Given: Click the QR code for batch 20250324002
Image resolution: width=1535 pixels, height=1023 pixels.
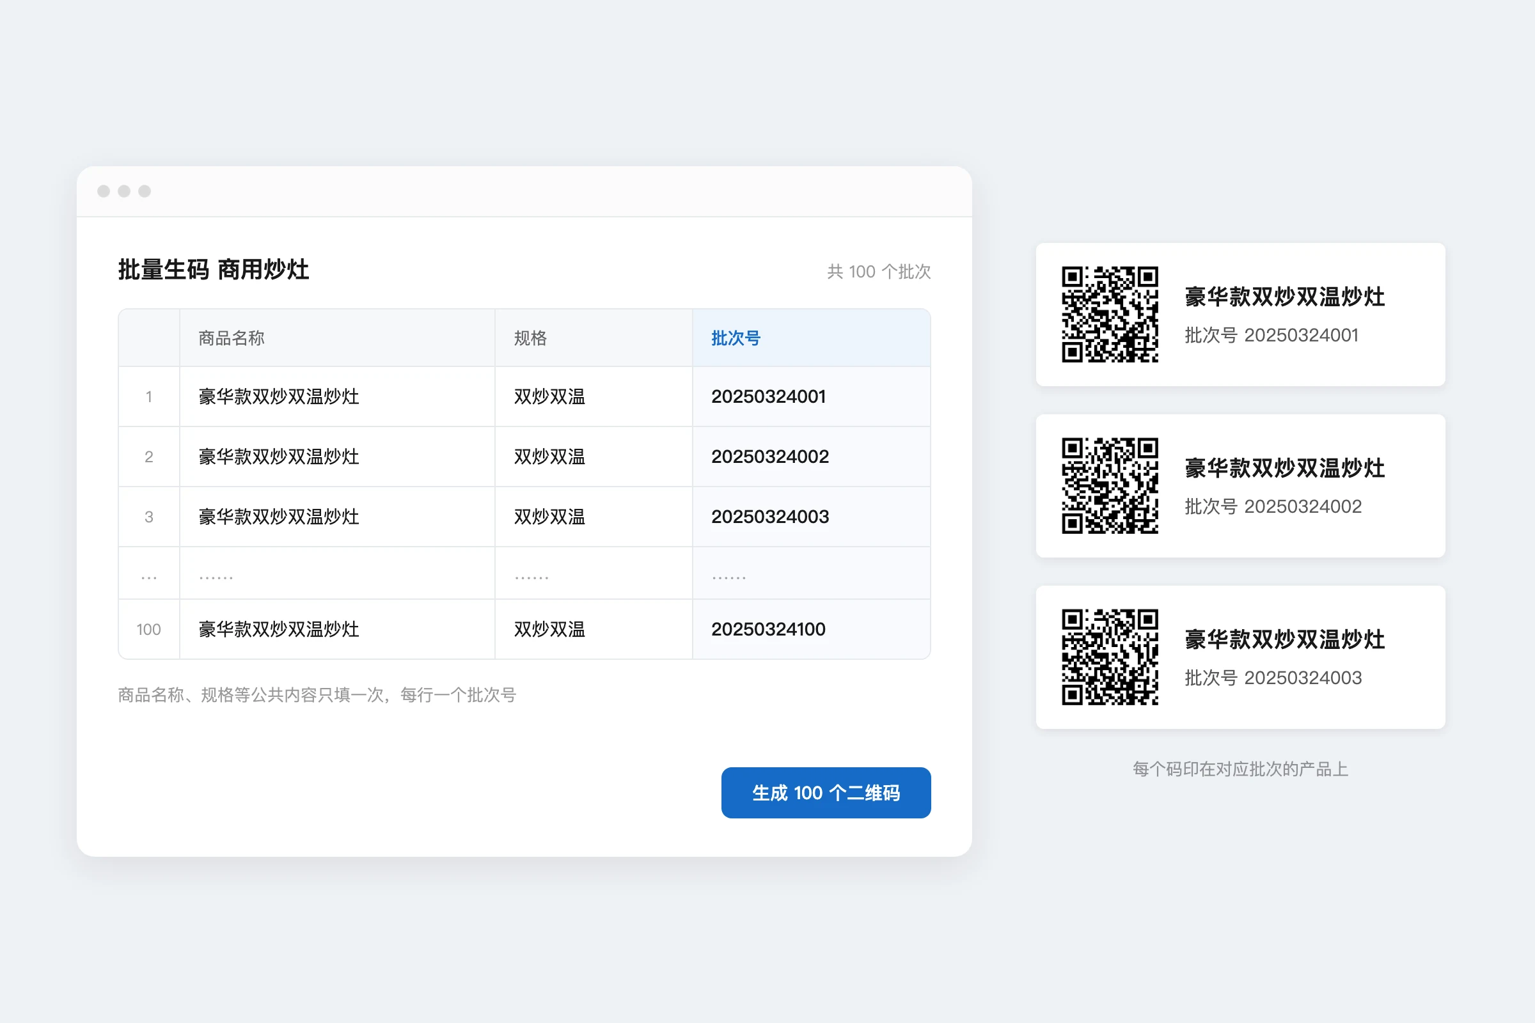Looking at the screenshot, I should coord(1110,485).
